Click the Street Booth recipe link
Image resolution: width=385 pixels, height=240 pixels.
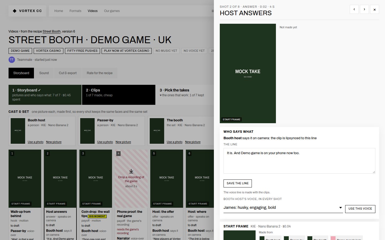pyautogui.click(x=52, y=31)
